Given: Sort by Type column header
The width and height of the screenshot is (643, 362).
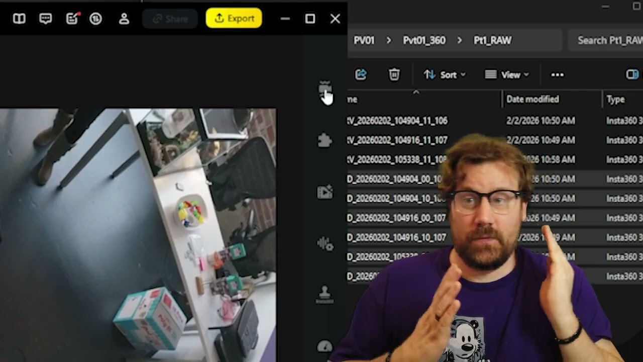Looking at the screenshot, I should click(615, 100).
